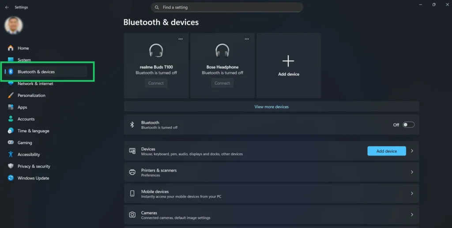Image resolution: width=452 pixels, height=228 pixels.
Task: Click the Printers & scanners row title
Action: pyautogui.click(x=159, y=170)
